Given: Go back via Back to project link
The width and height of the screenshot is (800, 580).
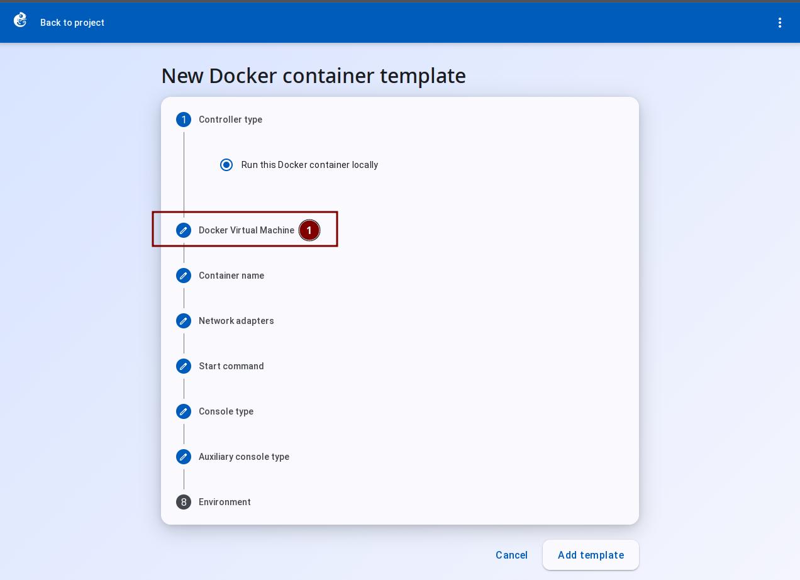Looking at the screenshot, I should [x=72, y=23].
